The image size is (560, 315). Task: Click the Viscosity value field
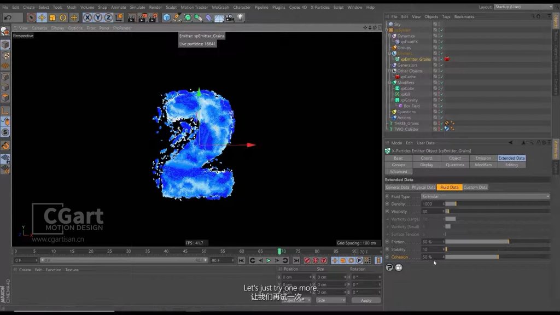click(432, 212)
